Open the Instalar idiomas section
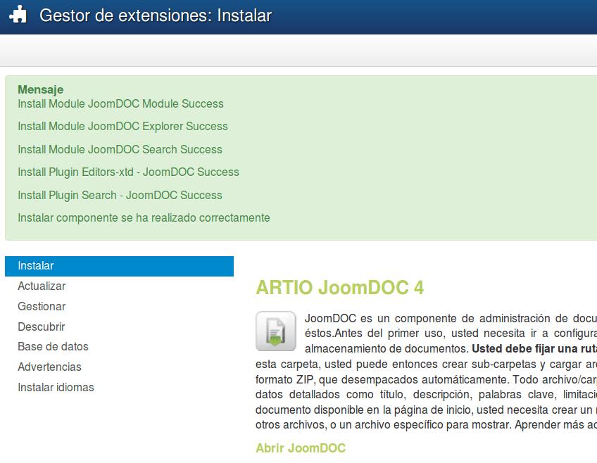The height and width of the screenshot is (463, 597). point(56,387)
